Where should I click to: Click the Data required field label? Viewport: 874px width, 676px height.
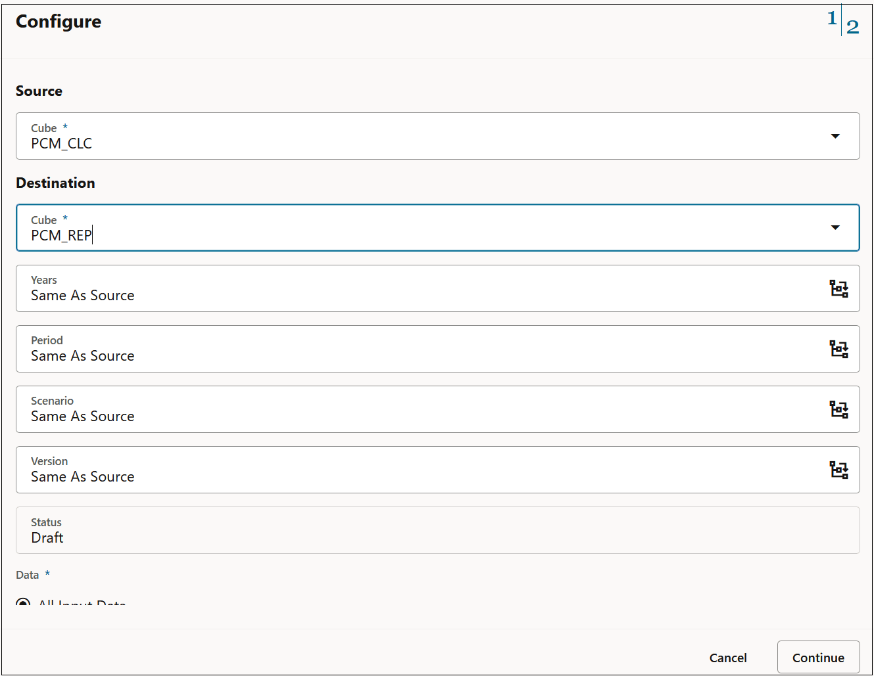(x=27, y=574)
